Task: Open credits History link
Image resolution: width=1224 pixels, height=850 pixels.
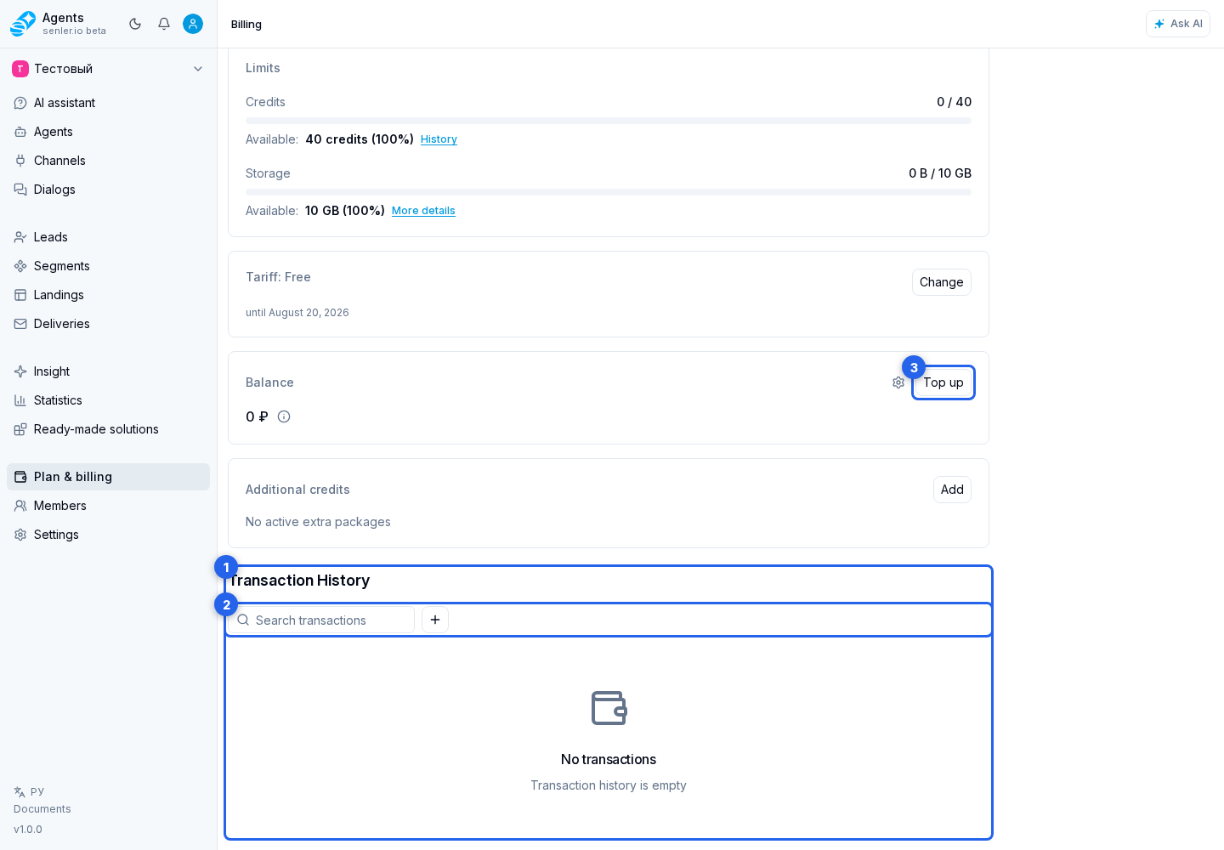Action: [439, 139]
